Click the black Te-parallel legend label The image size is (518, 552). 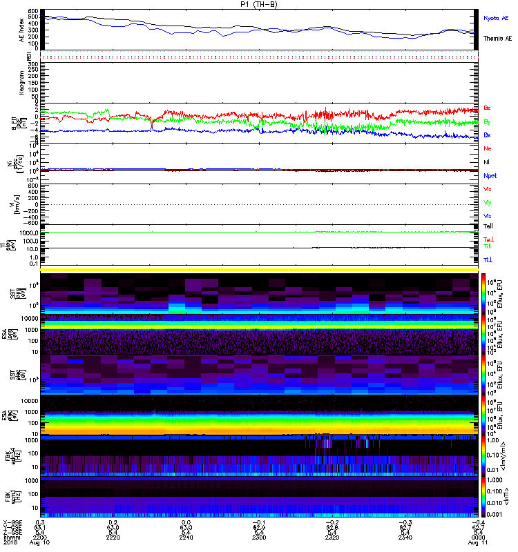coord(488,226)
